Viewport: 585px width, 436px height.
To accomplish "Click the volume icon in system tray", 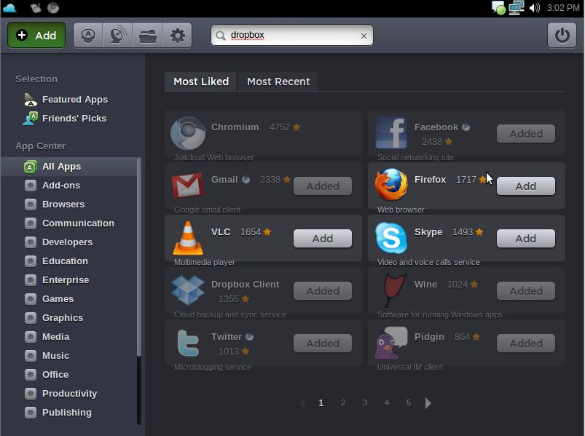I will point(535,8).
